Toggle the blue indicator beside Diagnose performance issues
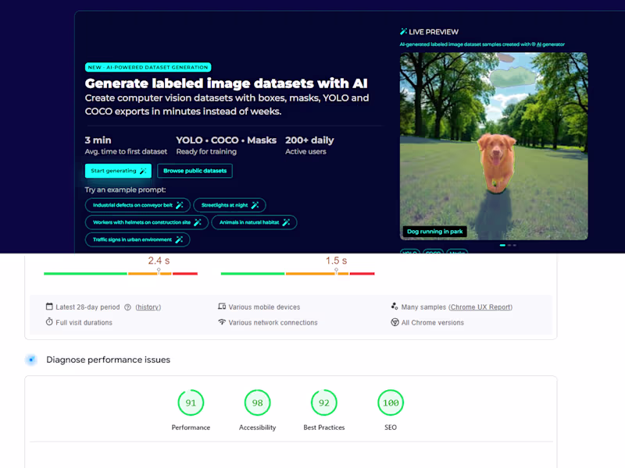 click(31, 360)
